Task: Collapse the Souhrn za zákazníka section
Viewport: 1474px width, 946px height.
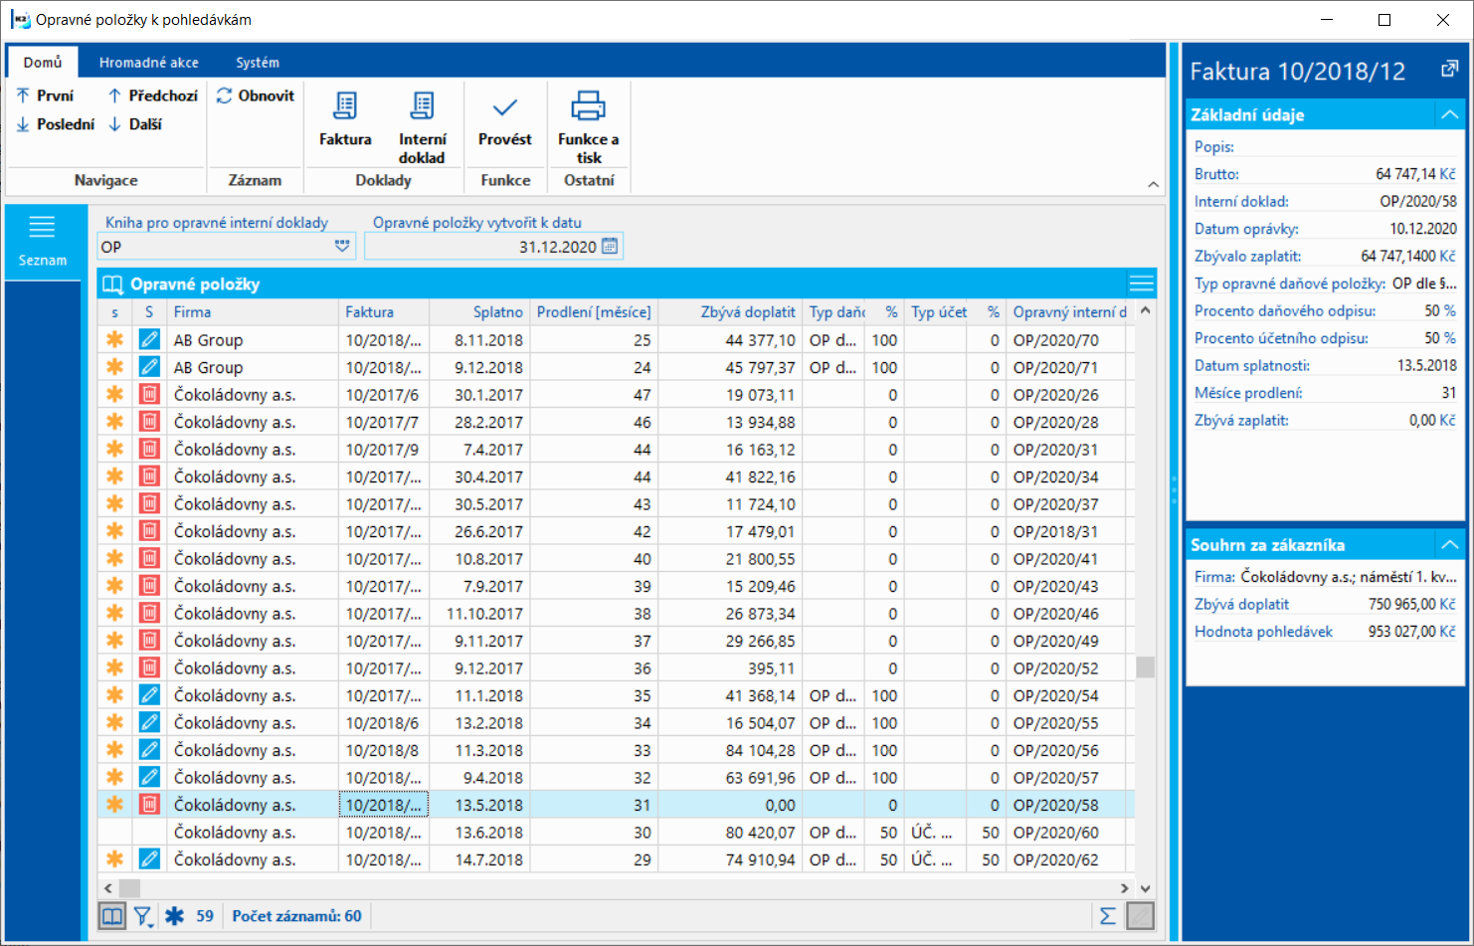Action: tap(1449, 545)
